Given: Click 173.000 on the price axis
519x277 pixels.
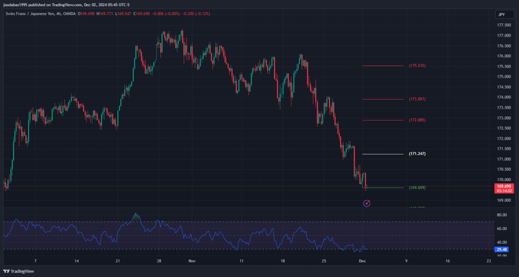Looking at the screenshot, I should (x=504, y=118).
